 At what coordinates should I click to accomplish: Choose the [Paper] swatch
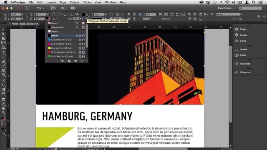click(x=65, y=32)
